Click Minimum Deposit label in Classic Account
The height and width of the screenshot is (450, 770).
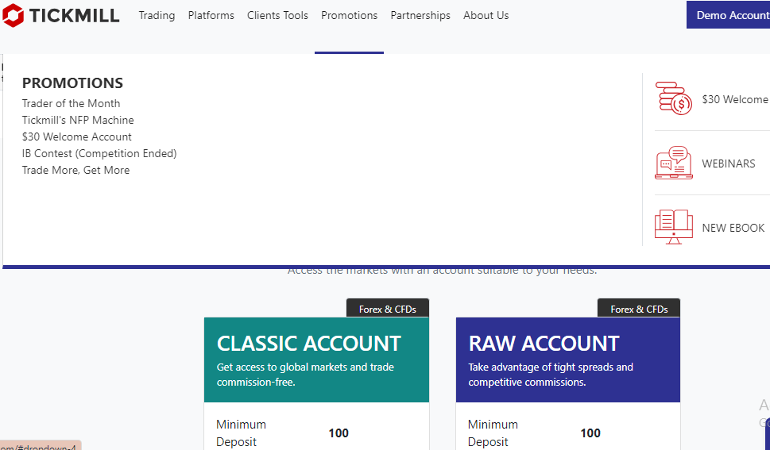pos(241,433)
